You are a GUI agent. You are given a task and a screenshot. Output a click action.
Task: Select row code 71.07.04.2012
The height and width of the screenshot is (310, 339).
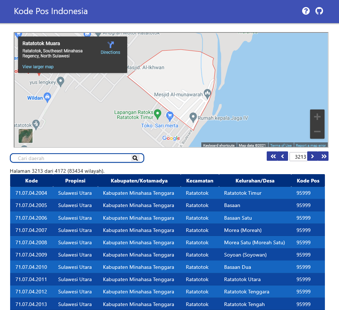click(31, 292)
